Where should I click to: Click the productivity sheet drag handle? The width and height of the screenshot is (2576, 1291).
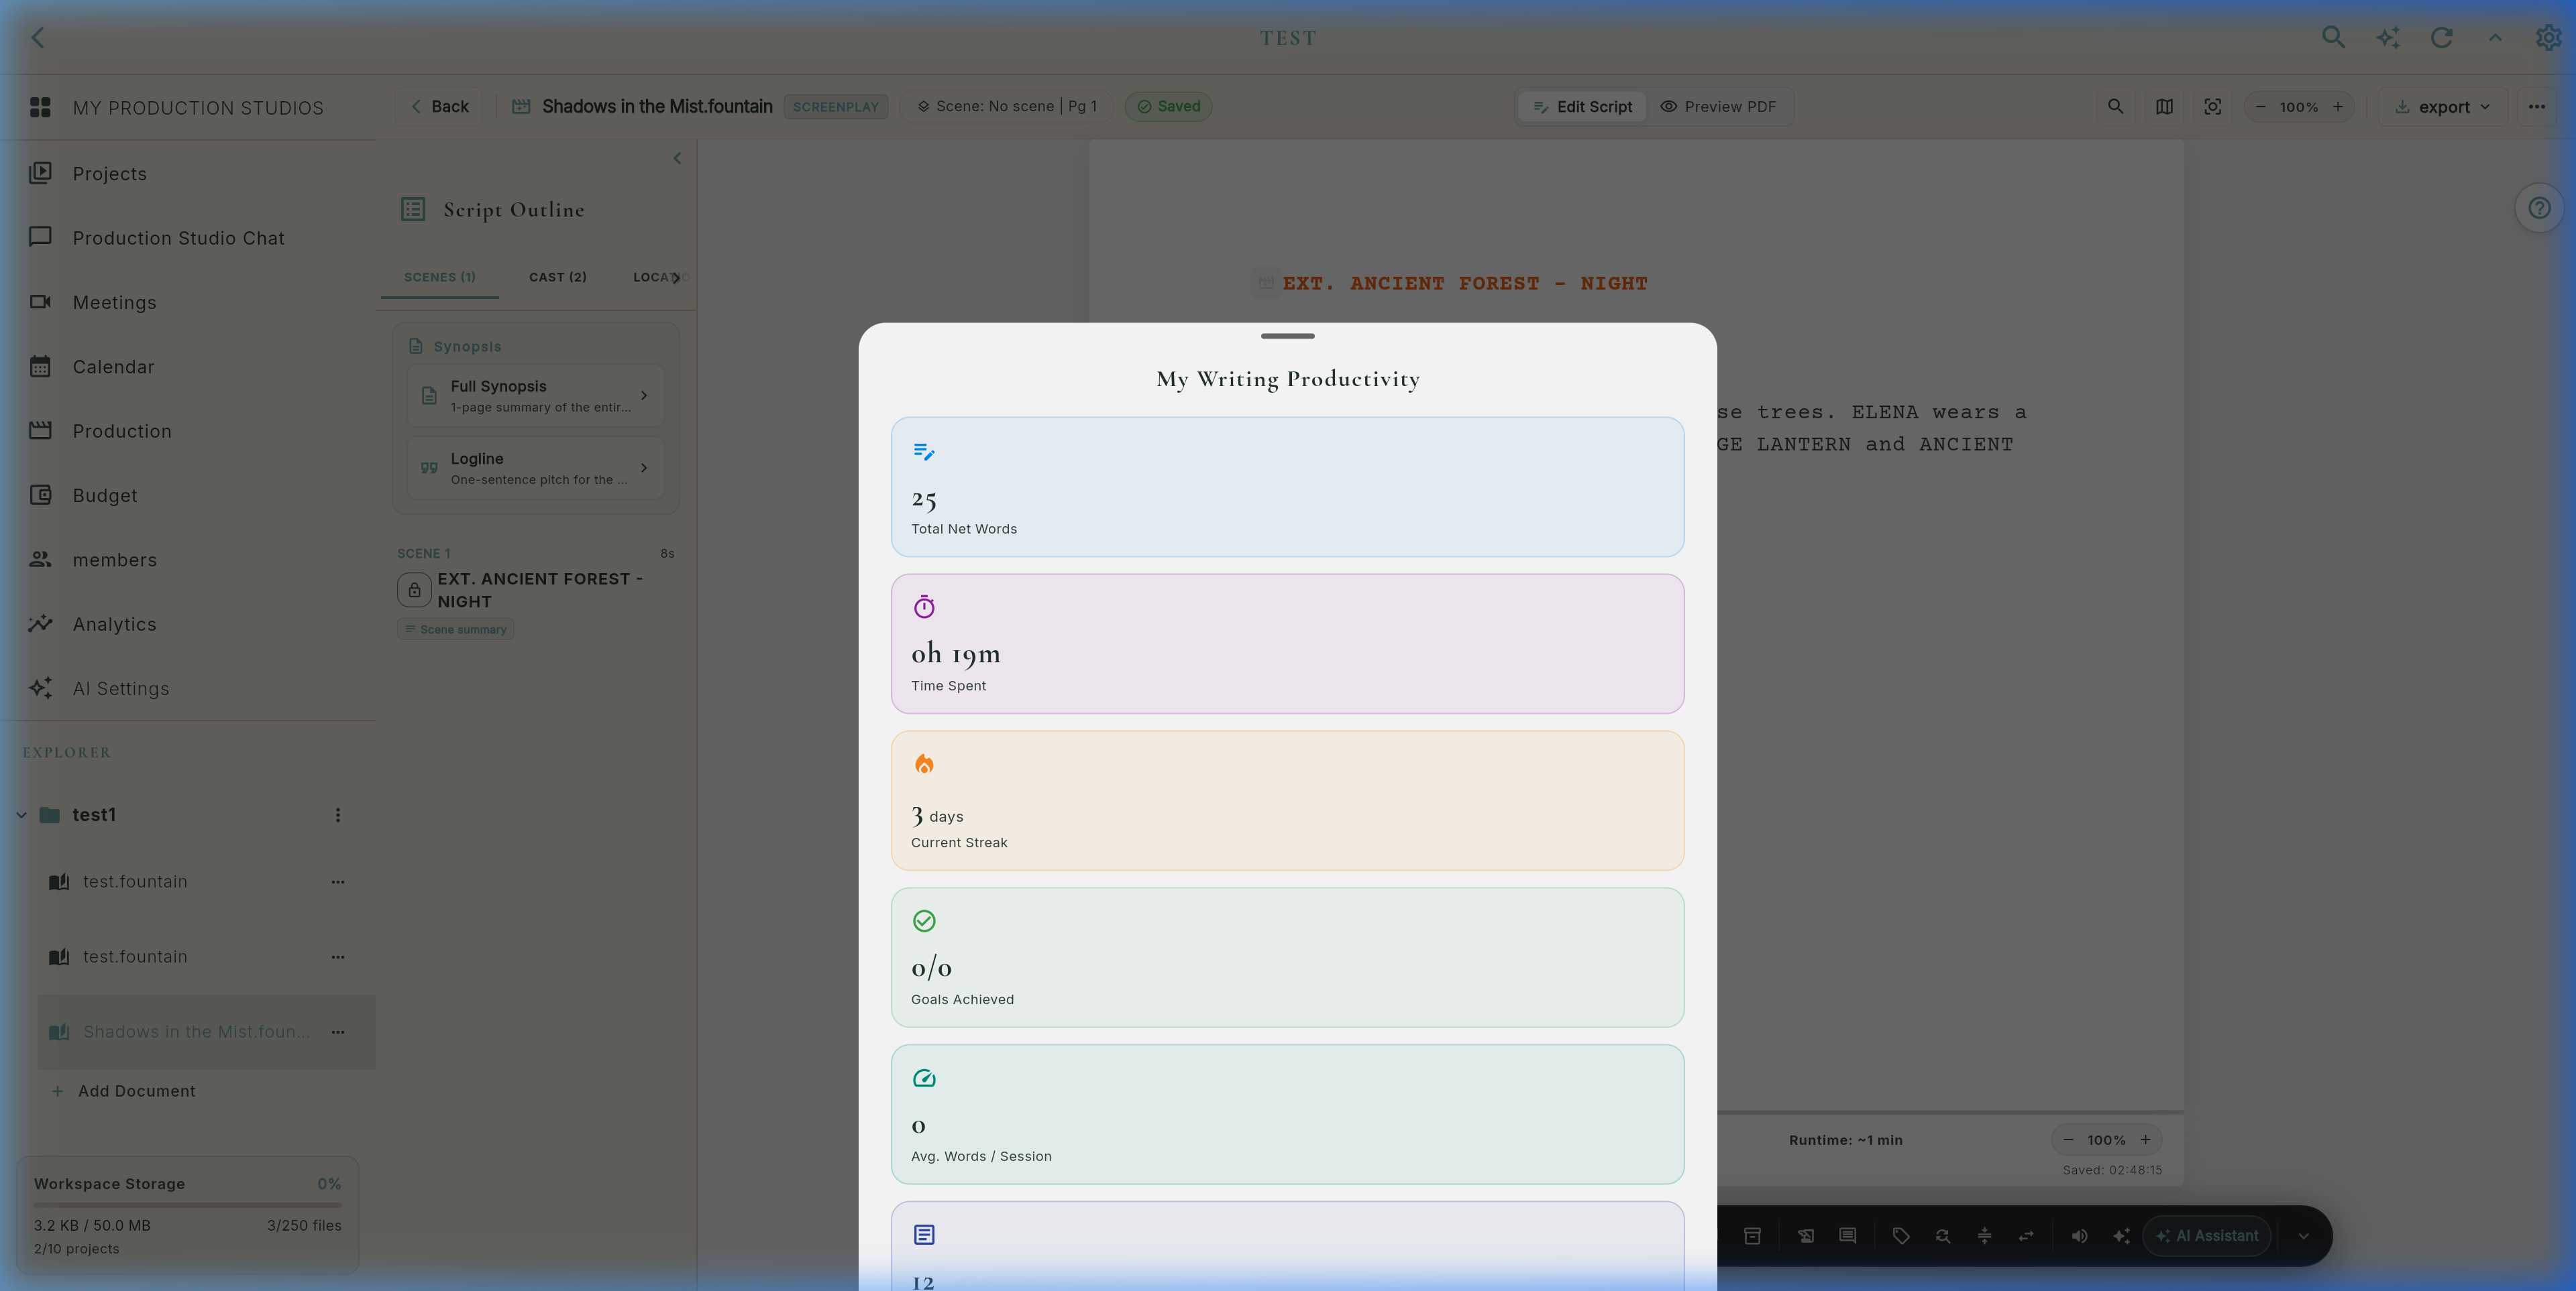click(x=1288, y=336)
